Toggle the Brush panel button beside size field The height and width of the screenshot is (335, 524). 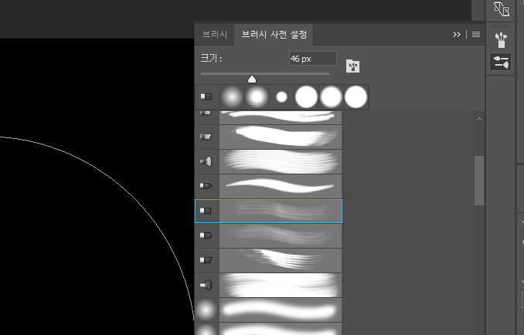click(353, 66)
